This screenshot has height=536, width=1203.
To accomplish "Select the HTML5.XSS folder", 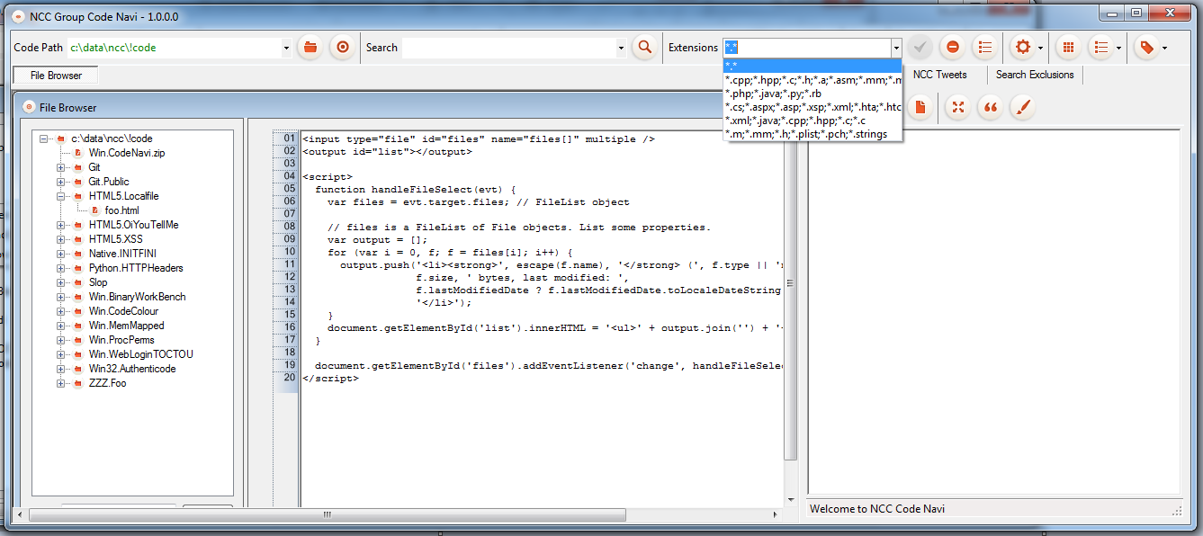I will pos(115,239).
